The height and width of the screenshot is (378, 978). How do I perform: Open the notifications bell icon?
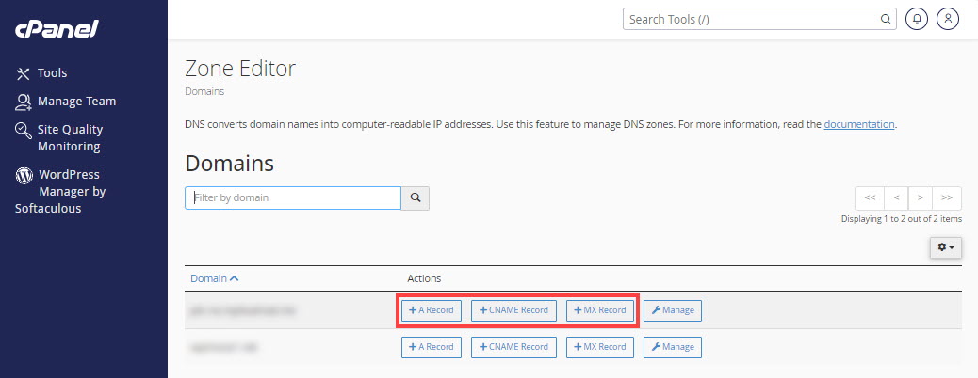click(916, 19)
